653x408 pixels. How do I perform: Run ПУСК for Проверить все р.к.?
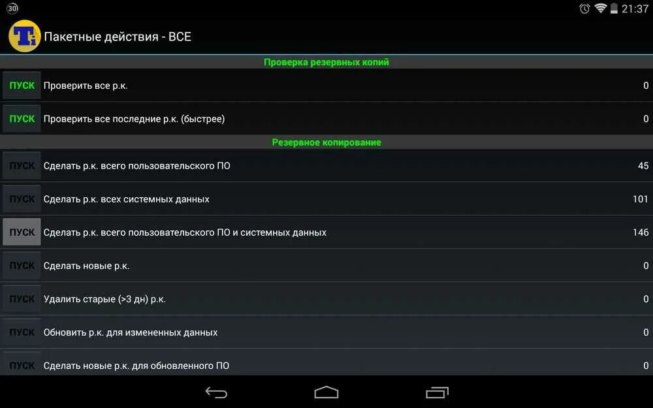pyautogui.click(x=22, y=86)
